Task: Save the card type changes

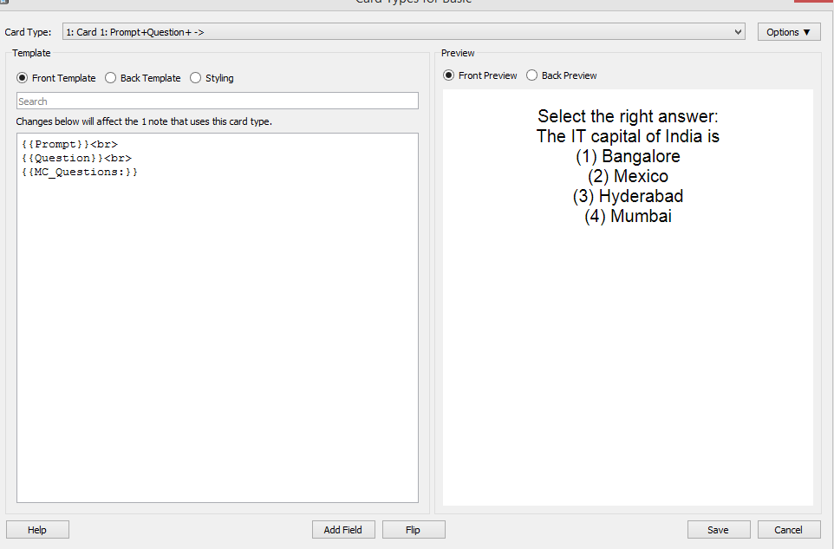Action: [x=718, y=529]
